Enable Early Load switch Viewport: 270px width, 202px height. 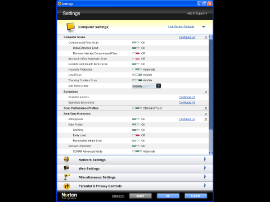point(136,135)
